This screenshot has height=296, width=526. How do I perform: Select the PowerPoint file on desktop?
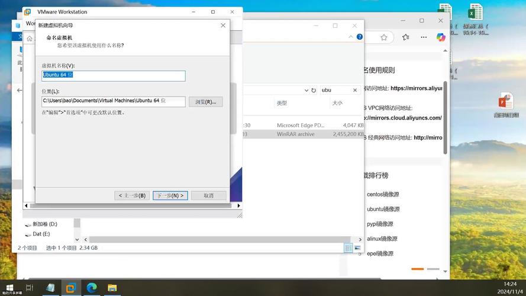[506, 104]
